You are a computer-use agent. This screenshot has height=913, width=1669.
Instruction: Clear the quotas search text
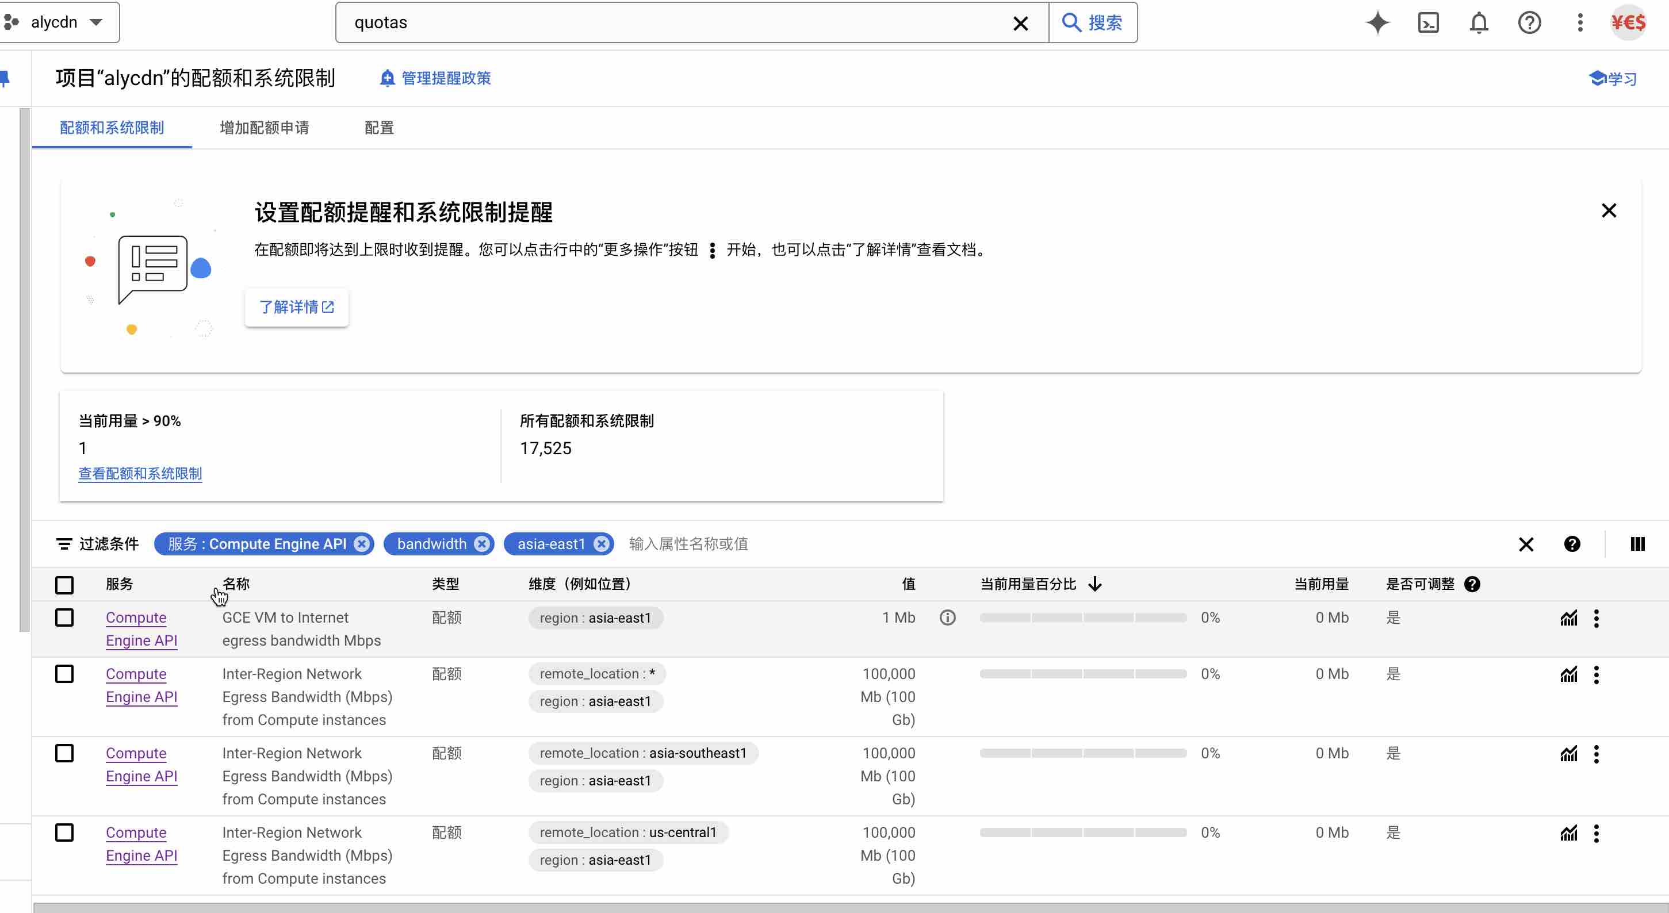[1020, 24]
